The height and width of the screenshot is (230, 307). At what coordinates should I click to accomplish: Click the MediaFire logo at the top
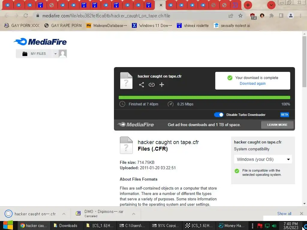(x=40, y=42)
